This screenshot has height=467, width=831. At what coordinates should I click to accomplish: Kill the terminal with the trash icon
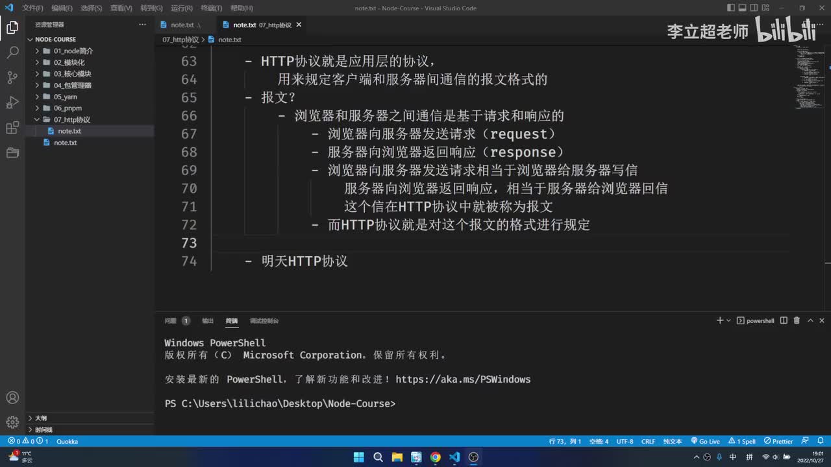pyautogui.click(x=797, y=320)
